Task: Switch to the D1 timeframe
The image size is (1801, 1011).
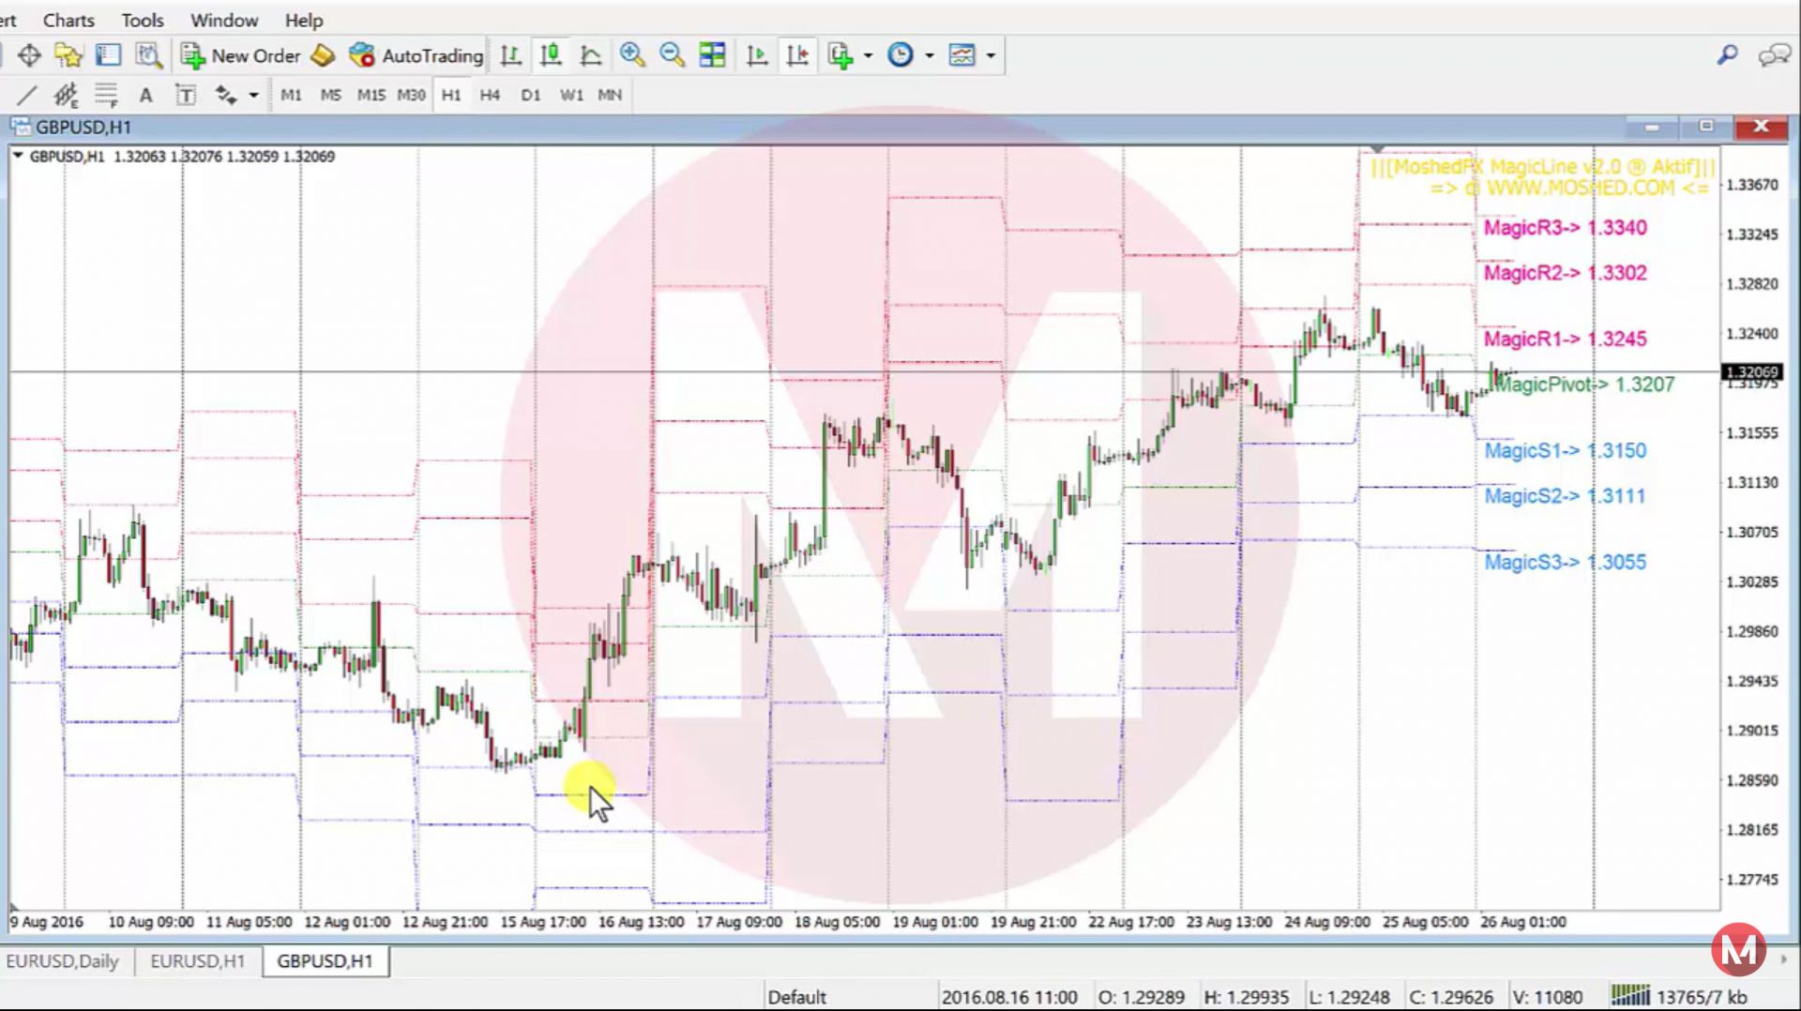Action: [x=531, y=94]
